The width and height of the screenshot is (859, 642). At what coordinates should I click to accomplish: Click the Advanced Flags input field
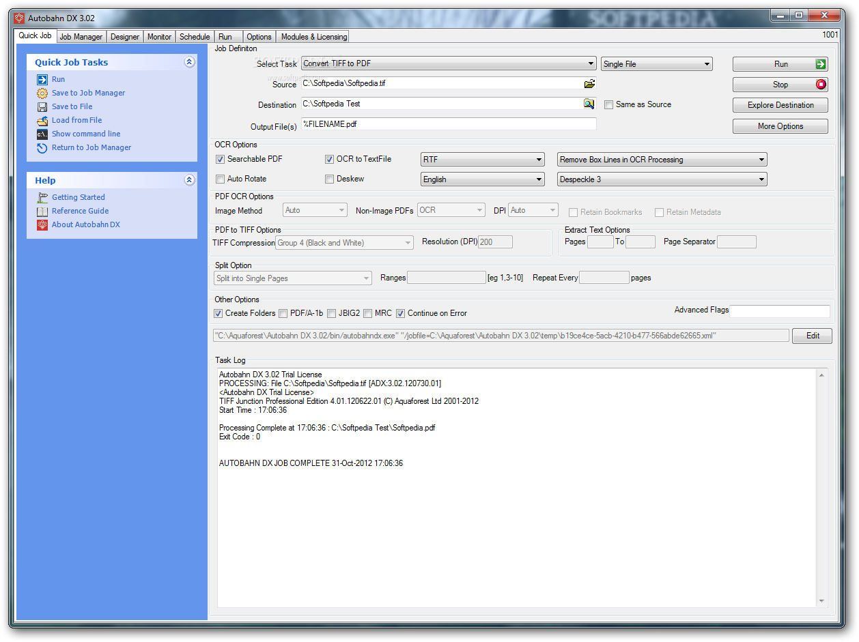click(x=780, y=311)
